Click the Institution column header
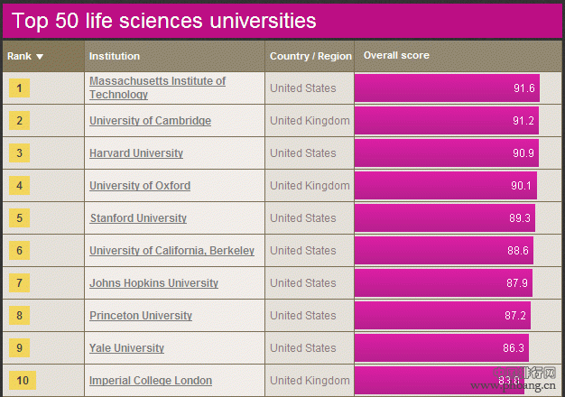The height and width of the screenshot is (397, 565). [x=115, y=56]
